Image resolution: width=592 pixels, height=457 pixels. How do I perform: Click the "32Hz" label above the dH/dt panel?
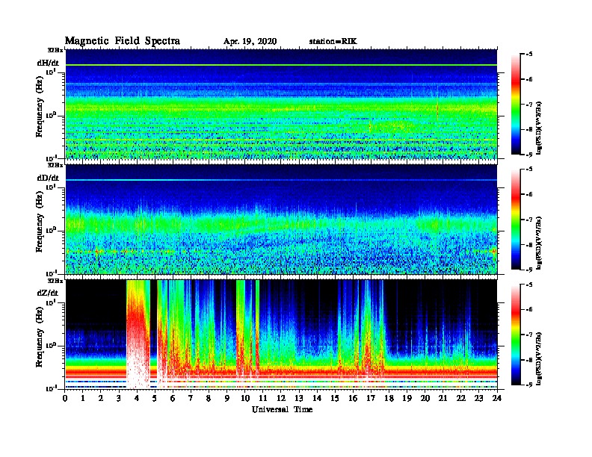[55, 50]
